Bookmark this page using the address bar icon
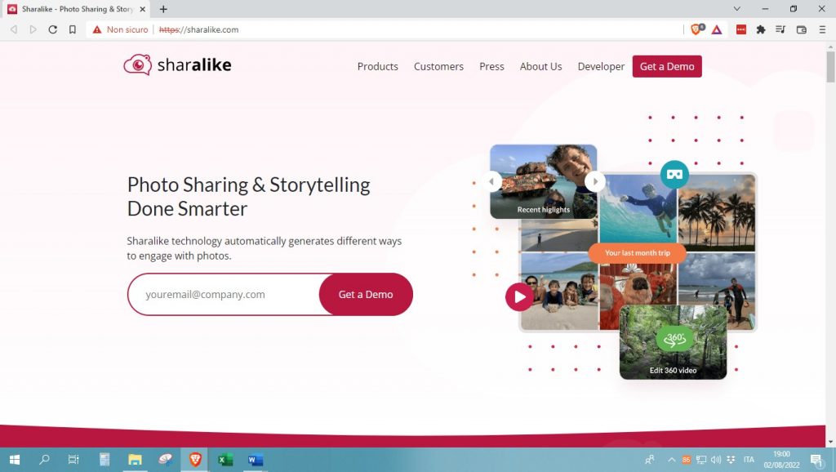The height and width of the screenshot is (472, 836). coord(73,29)
